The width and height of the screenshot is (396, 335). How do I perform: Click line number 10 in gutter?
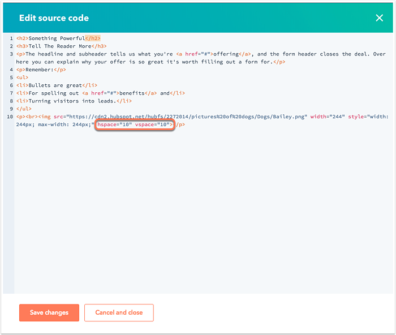(x=10, y=117)
